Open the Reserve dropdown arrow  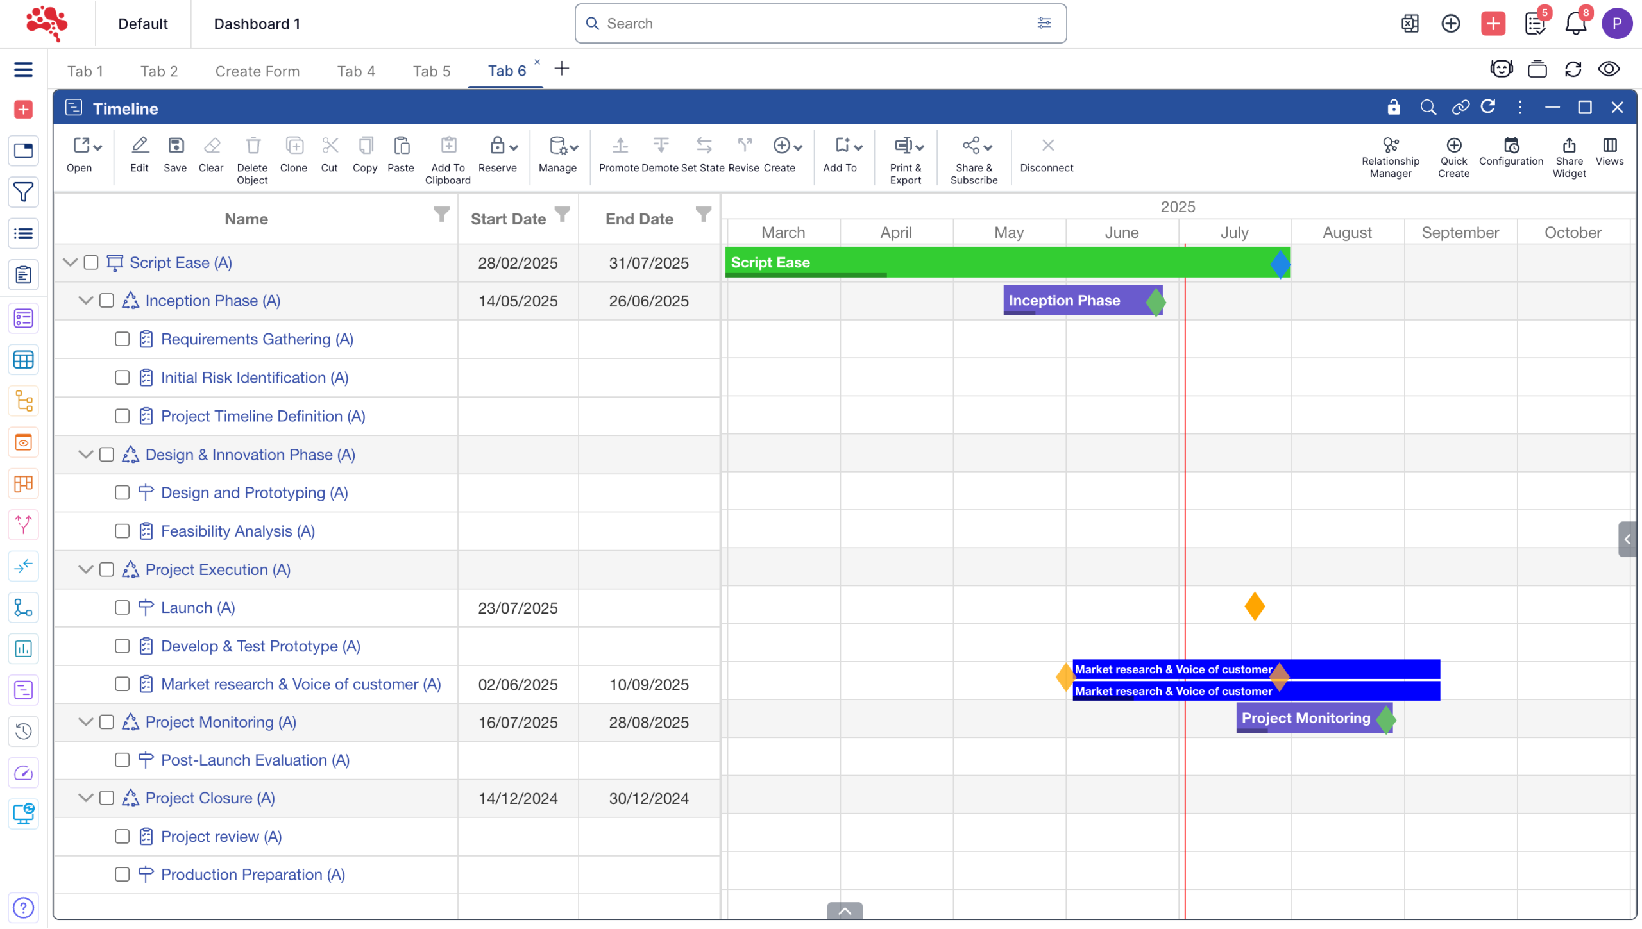tap(514, 148)
